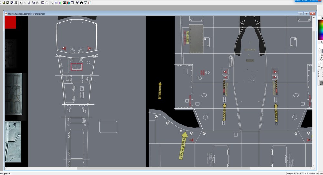
Task: Toggle the histogram window icon
Action: [x=64, y=3]
